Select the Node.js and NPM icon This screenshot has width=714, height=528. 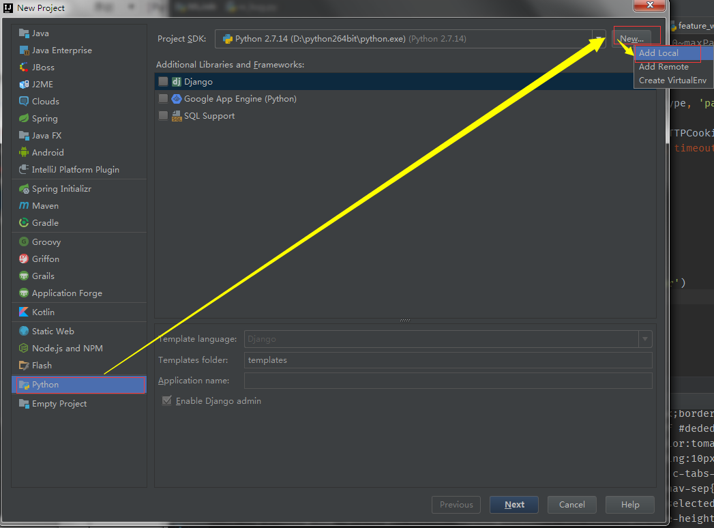click(24, 348)
